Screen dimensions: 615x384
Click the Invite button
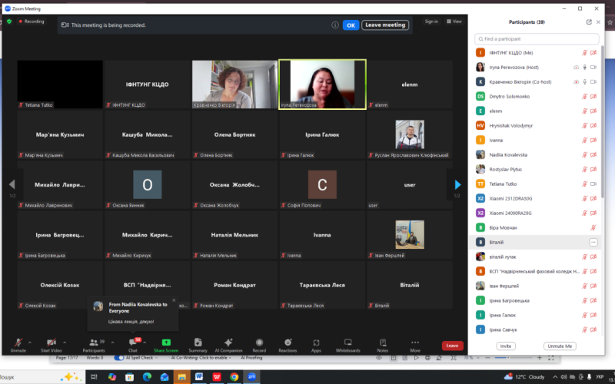click(506, 346)
